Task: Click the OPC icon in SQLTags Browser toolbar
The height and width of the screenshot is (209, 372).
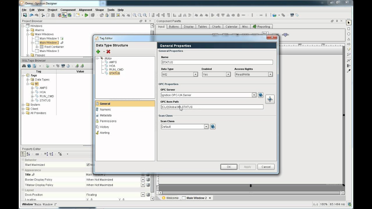Action: point(63,66)
